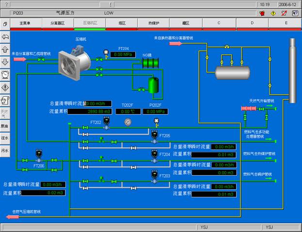
Task: Click the FT202 flow transmitter
Action: (107, 123)
